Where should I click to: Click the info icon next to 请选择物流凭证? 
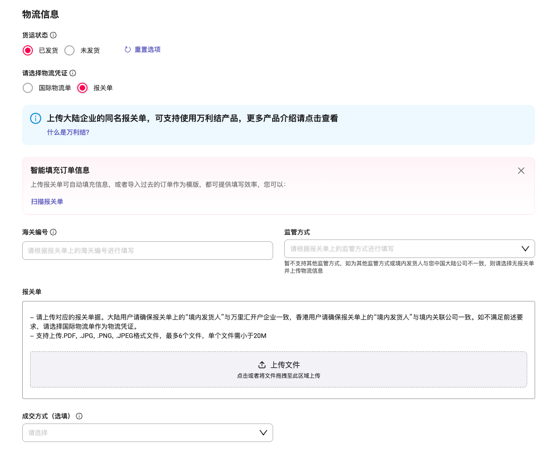(73, 73)
